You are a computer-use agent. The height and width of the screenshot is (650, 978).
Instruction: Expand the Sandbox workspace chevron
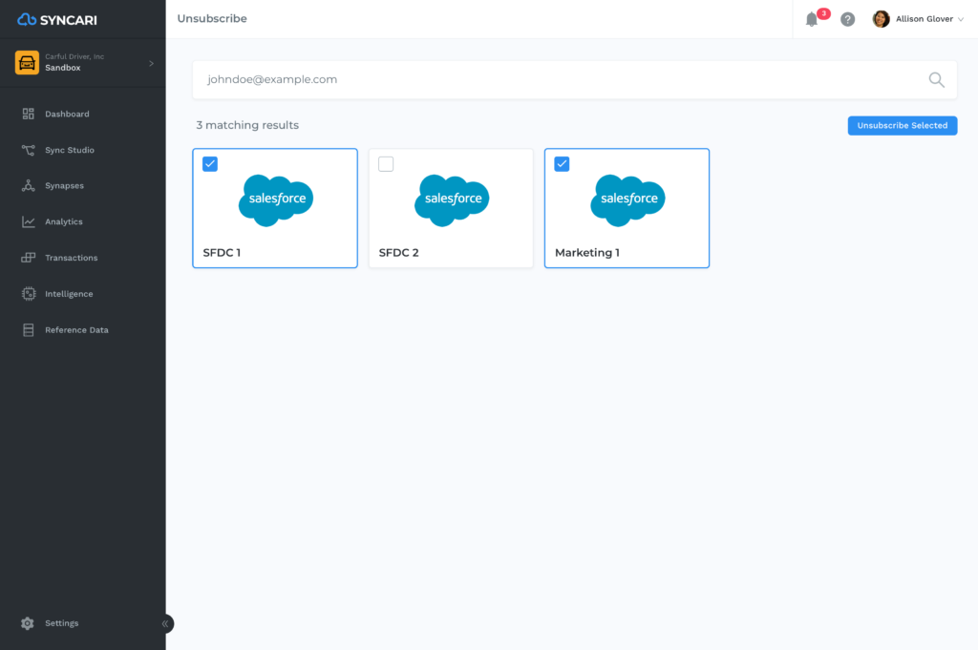(x=151, y=63)
